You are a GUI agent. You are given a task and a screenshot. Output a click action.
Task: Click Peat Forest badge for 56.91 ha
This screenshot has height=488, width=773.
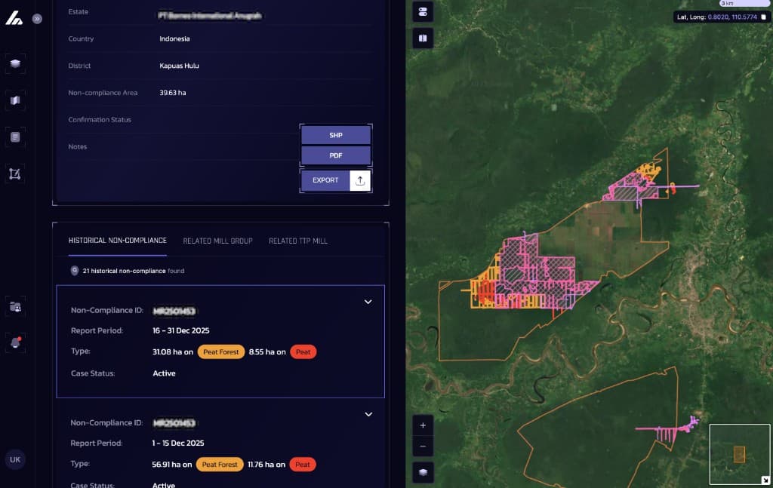[x=220, y=465]
